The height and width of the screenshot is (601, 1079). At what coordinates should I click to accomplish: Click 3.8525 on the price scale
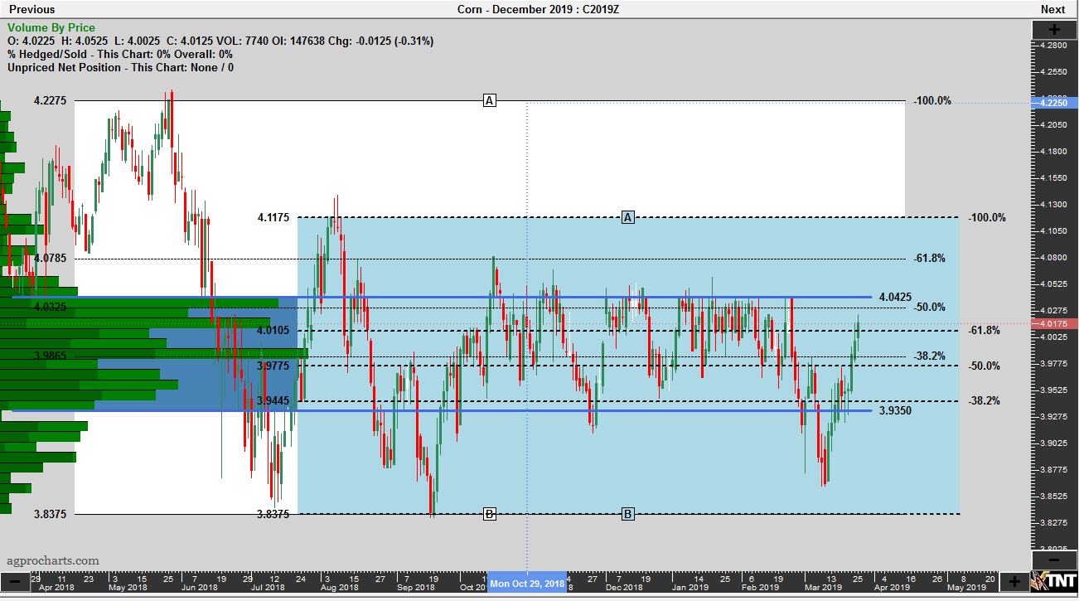(x=1055, y=496)
